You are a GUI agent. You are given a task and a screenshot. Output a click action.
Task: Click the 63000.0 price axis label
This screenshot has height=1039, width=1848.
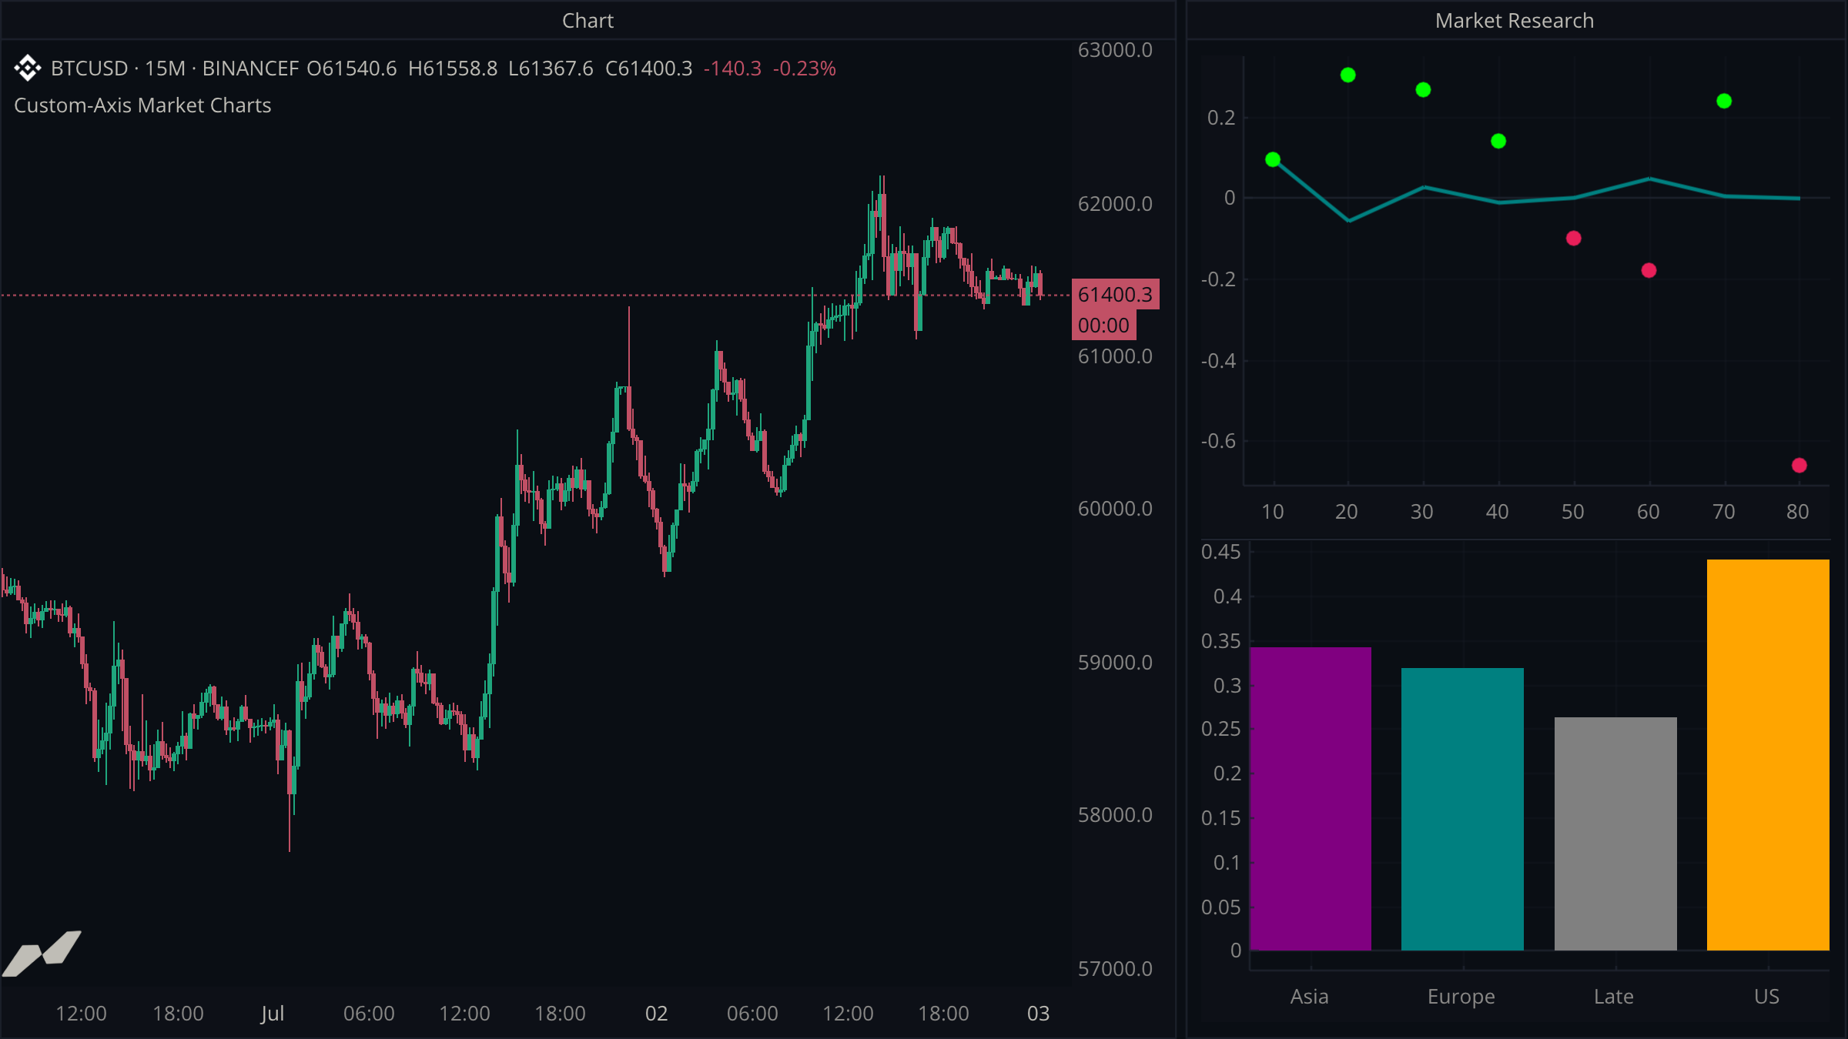click(1115, 50)
